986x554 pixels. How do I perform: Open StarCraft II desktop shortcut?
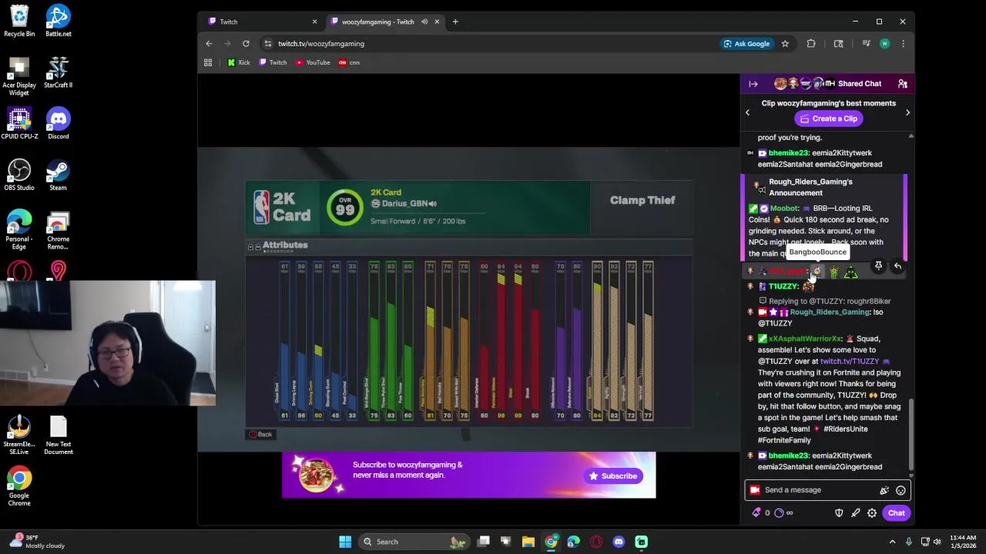click(58, 72)
